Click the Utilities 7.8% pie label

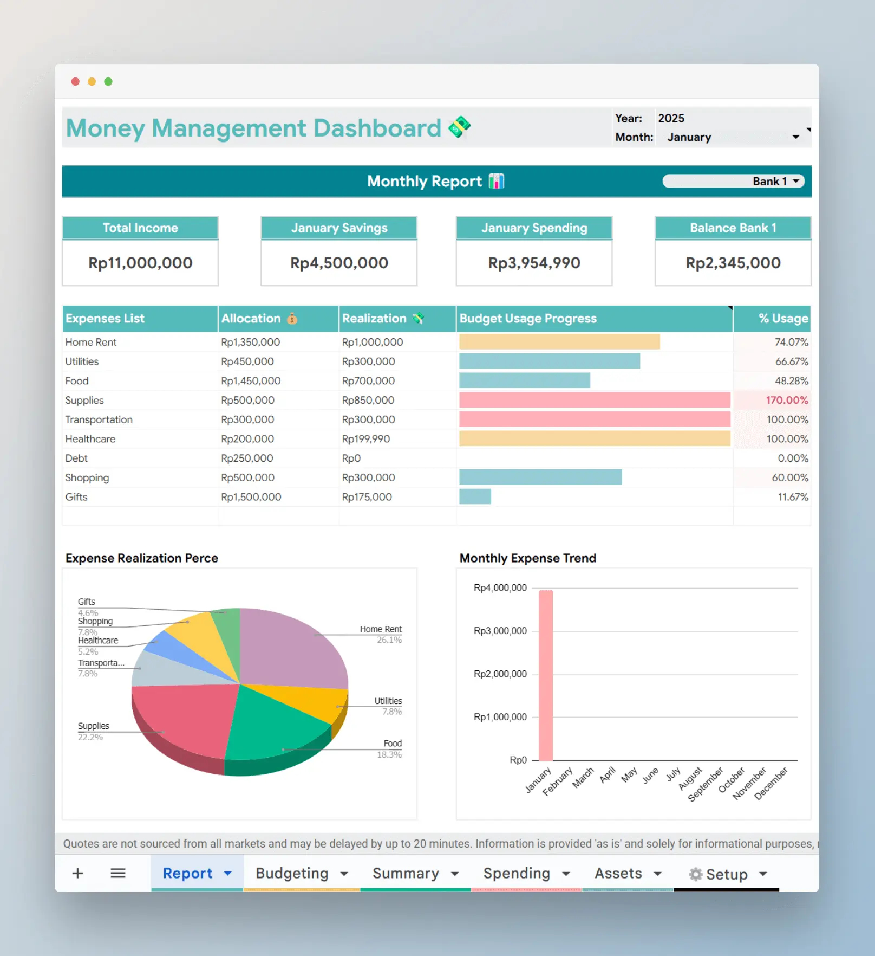[388, 706]
